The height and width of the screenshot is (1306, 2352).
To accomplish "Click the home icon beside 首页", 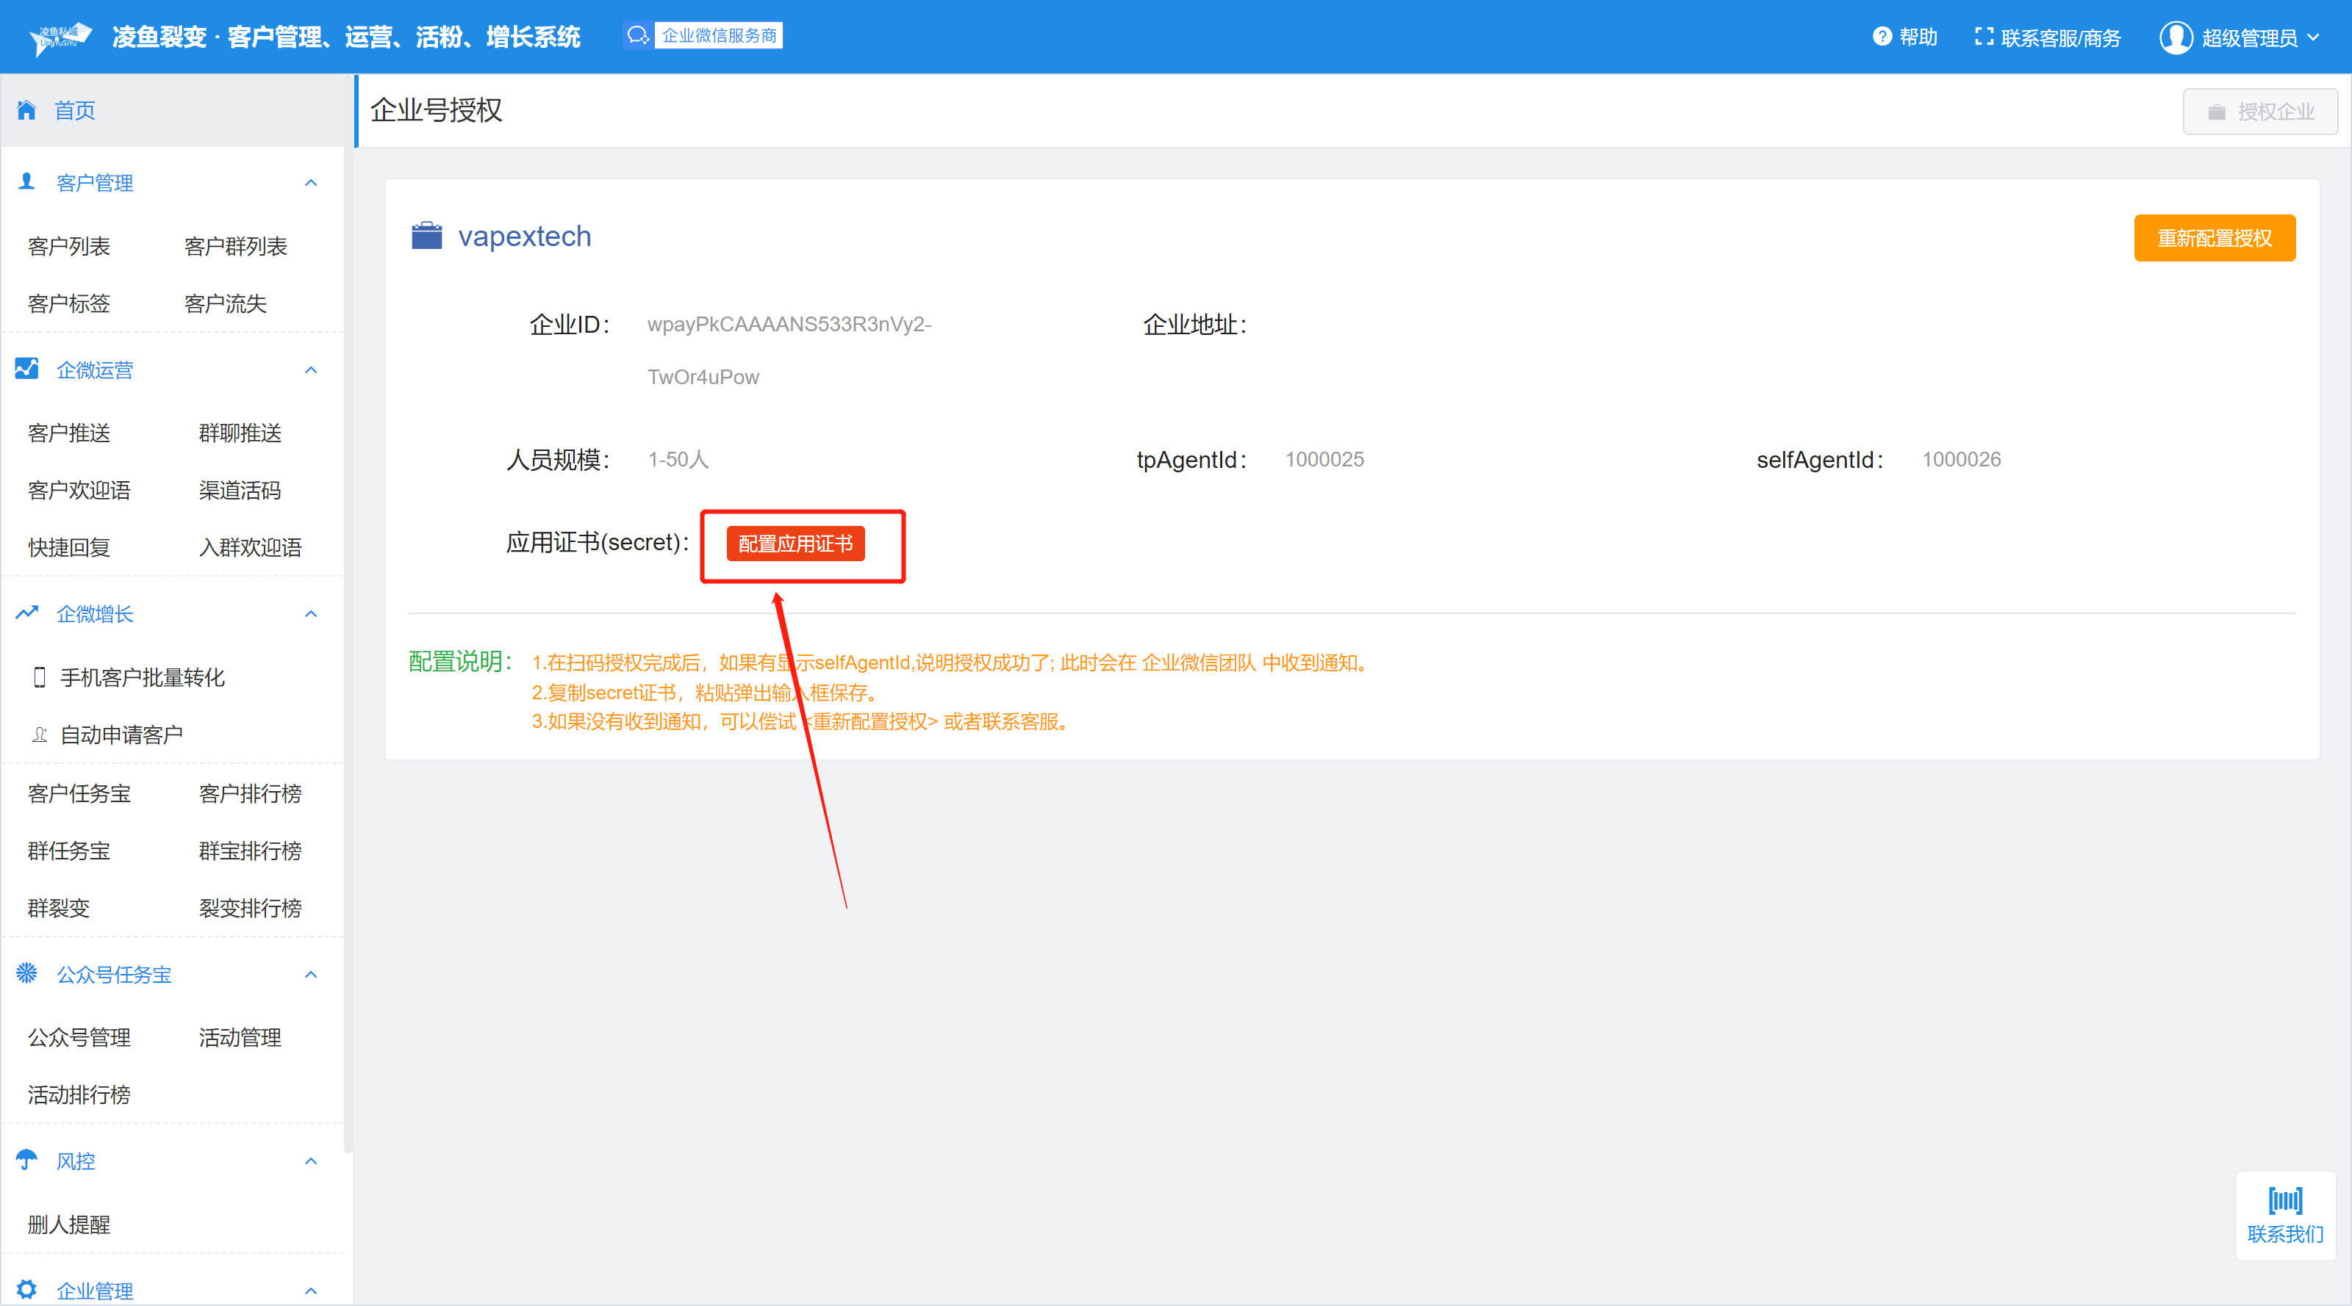I will 26,110.
